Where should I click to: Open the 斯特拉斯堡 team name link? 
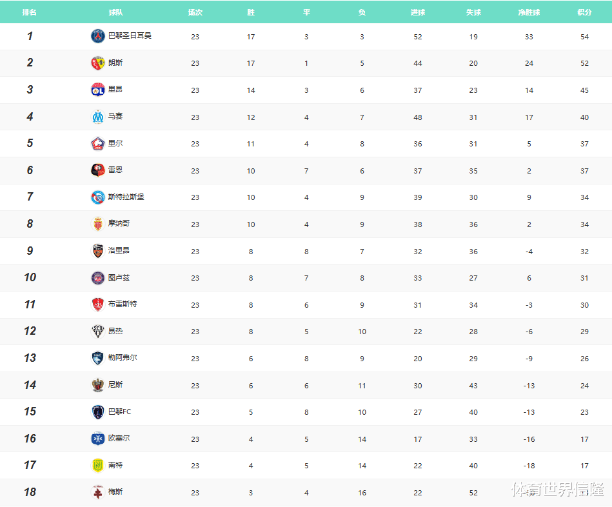(x=126, y=197)
